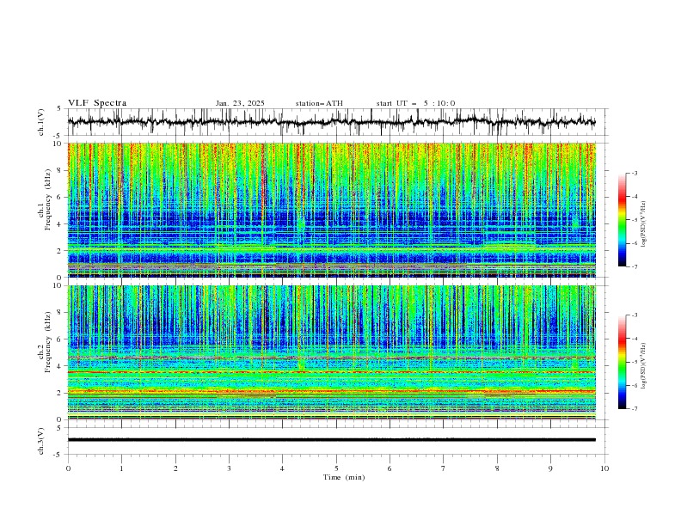Click the "3" tick on the time axis
This screenshot has width=681, height=526.
[229, 468]
